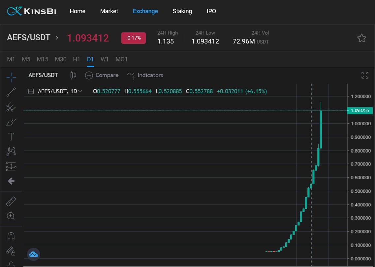Screen dimensions: 375x267
Task: Click the KinsBi logo
Action: (32, 11)
